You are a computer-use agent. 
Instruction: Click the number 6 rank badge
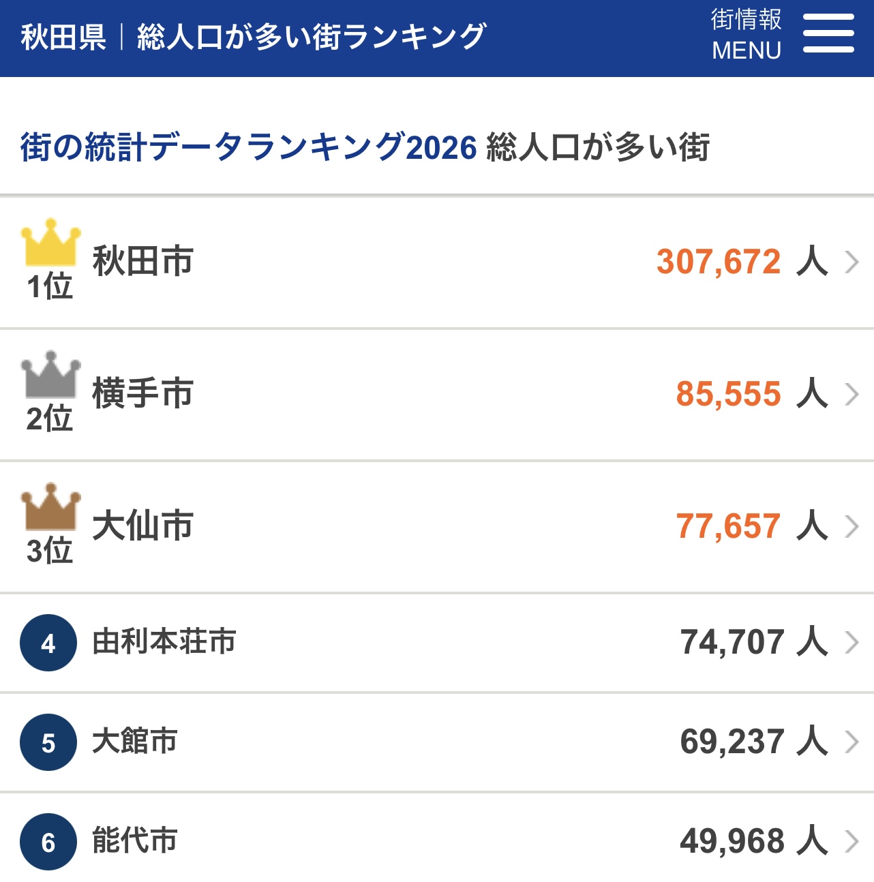click(48, 842)
